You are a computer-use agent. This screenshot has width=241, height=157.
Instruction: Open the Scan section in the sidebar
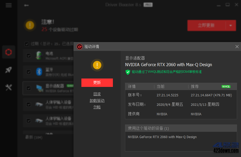point(9,52)
